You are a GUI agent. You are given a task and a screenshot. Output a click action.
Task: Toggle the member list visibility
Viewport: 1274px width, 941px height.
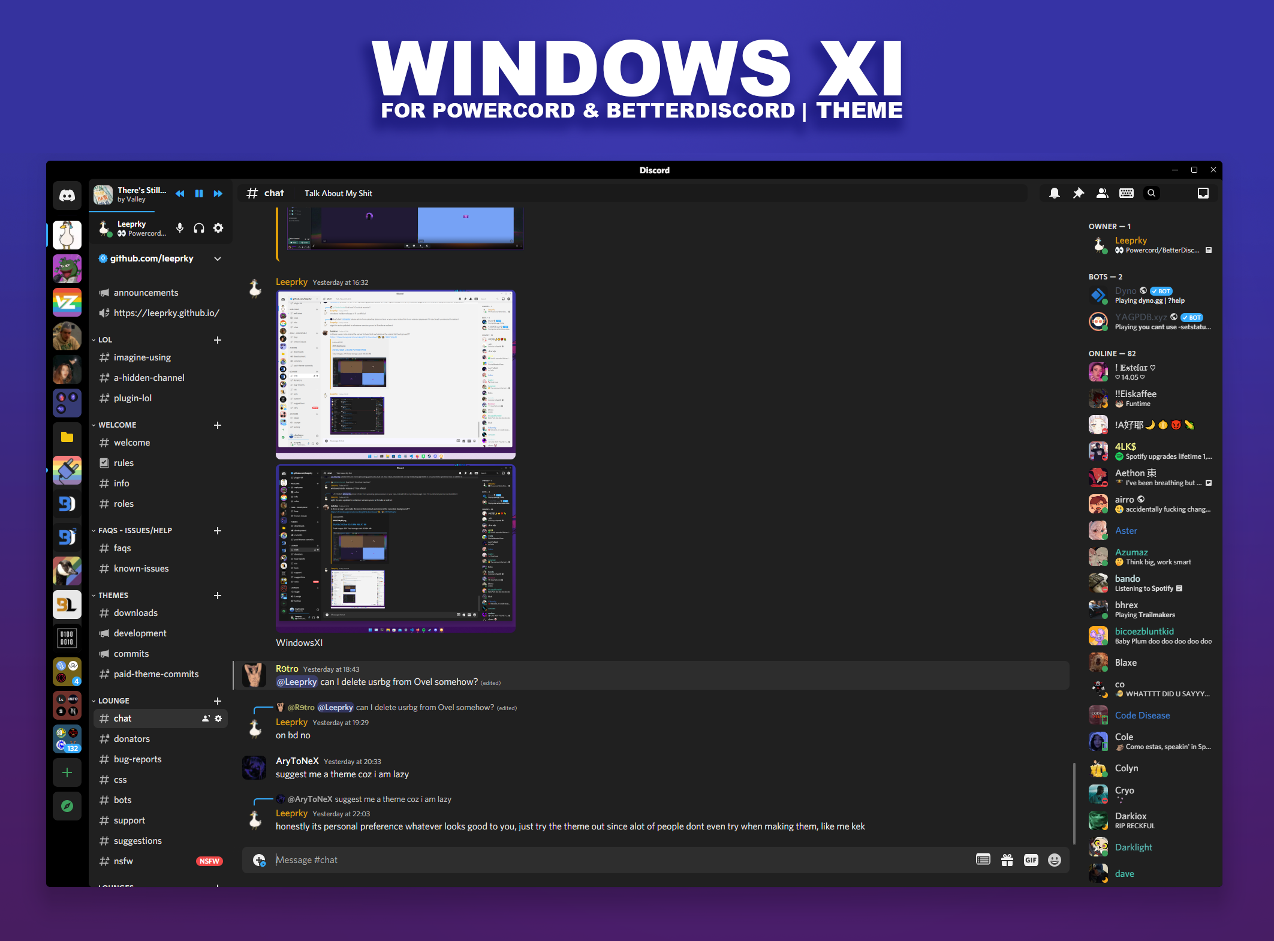(1102, 193)
